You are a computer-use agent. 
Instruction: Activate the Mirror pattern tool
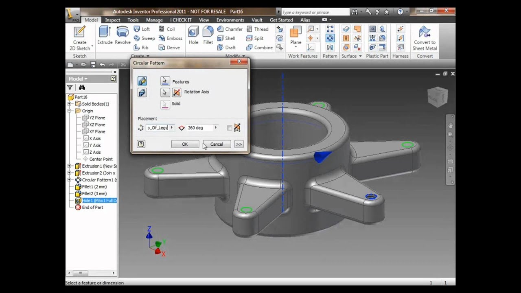[x=330, y=47]
